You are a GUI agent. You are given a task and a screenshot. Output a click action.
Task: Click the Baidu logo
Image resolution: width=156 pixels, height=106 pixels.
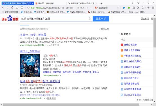[10, 18]
